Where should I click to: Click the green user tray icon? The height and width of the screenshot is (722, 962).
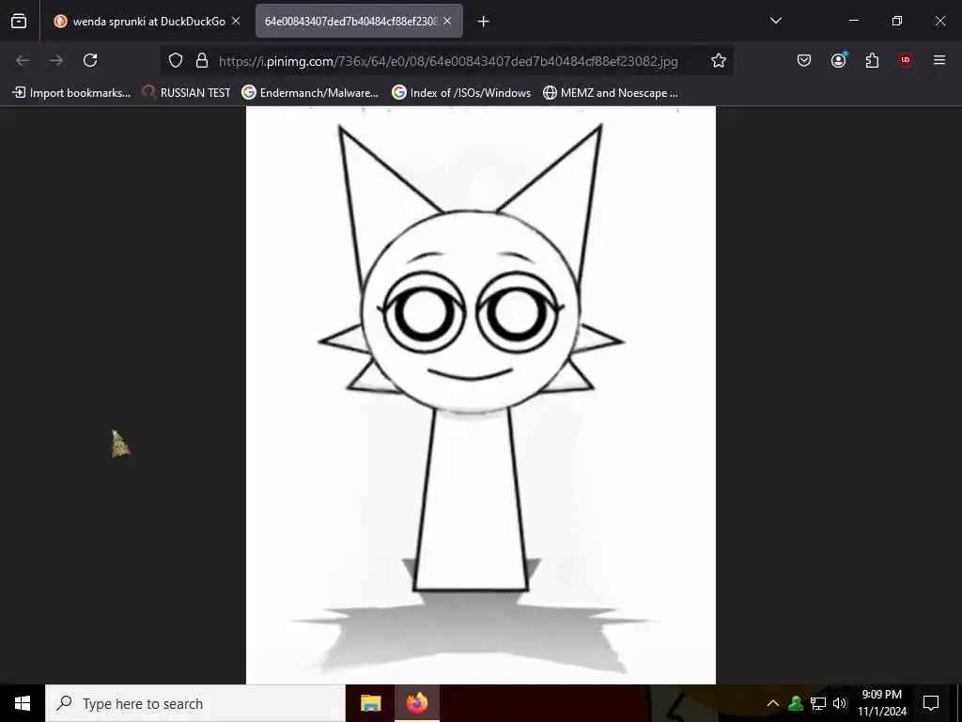pos(796,703)
